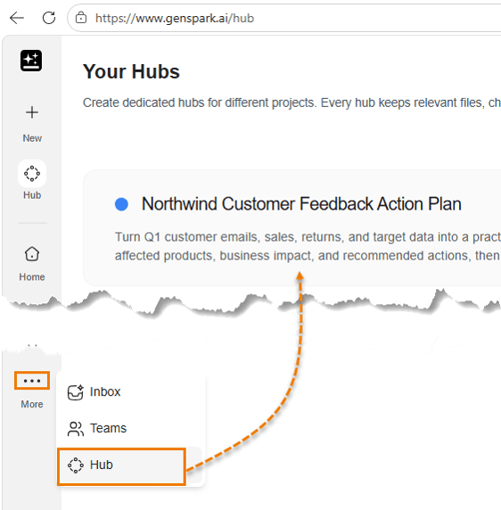Reload the page with refresh icon

(49, 18)
